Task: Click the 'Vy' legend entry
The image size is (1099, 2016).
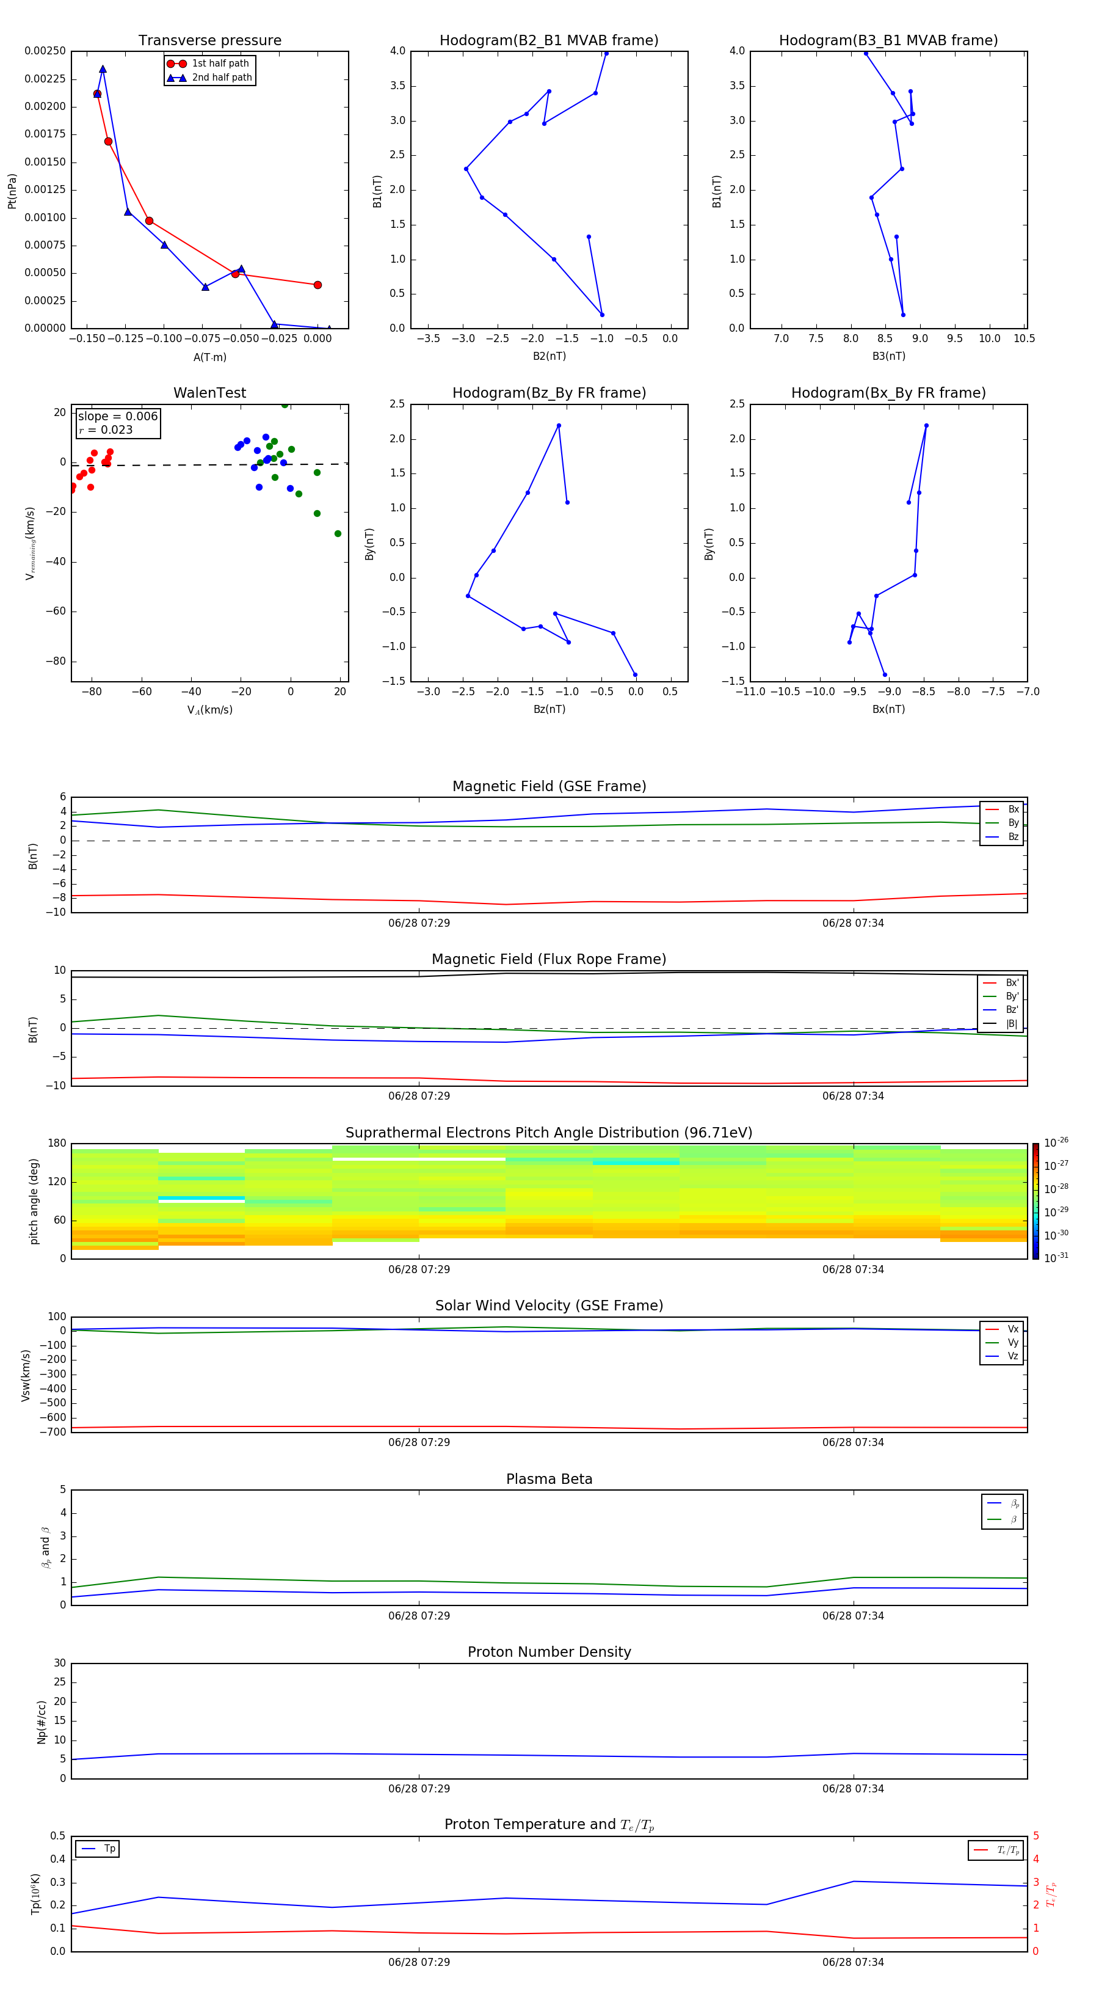Action: click(x=1002, y=1343)
